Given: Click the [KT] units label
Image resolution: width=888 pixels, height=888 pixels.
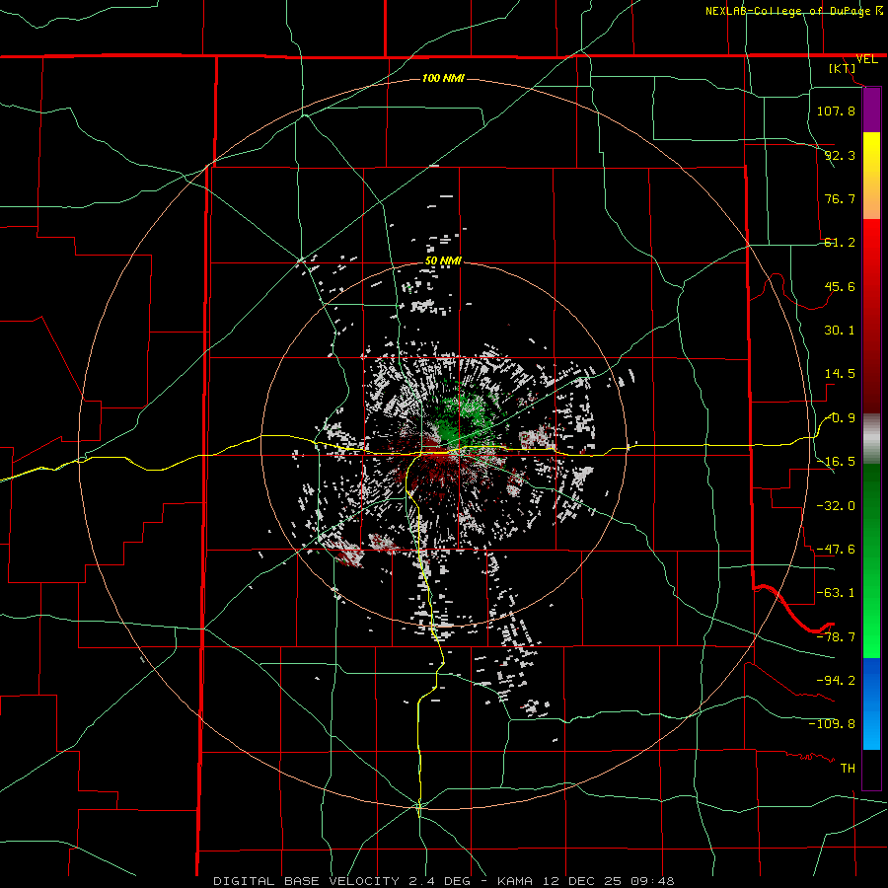Looking at the screenshot, I should 843,68.
